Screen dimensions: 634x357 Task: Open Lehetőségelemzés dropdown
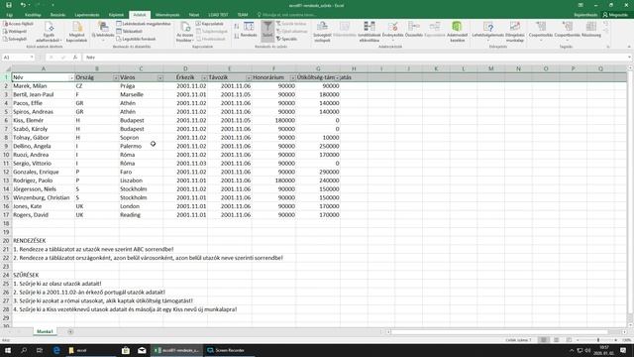(488, 31)
